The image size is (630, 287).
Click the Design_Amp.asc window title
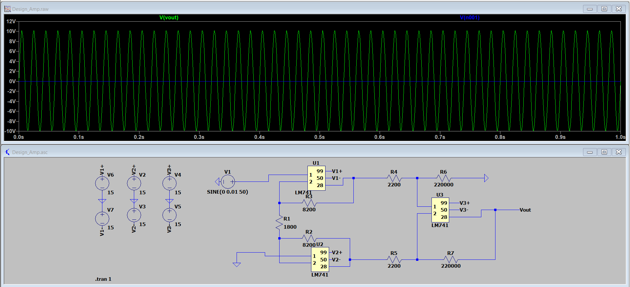30,152
